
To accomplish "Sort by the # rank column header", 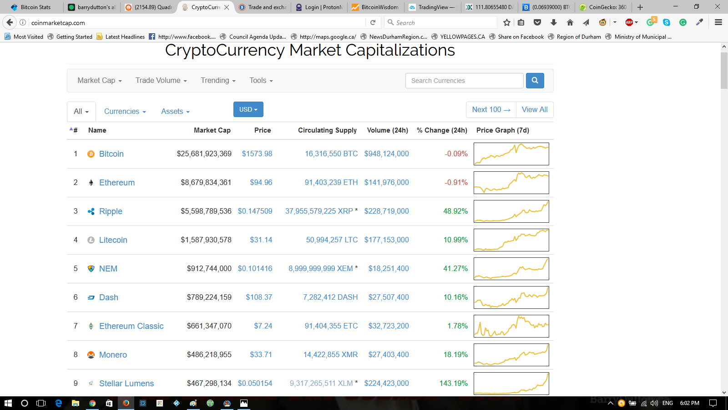I will [x=74, y=130].
